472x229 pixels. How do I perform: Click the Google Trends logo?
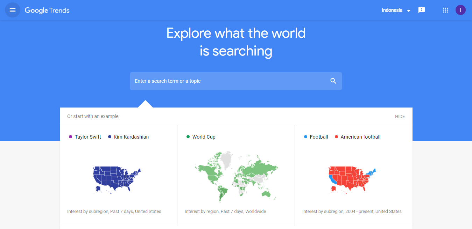(47, 10)
